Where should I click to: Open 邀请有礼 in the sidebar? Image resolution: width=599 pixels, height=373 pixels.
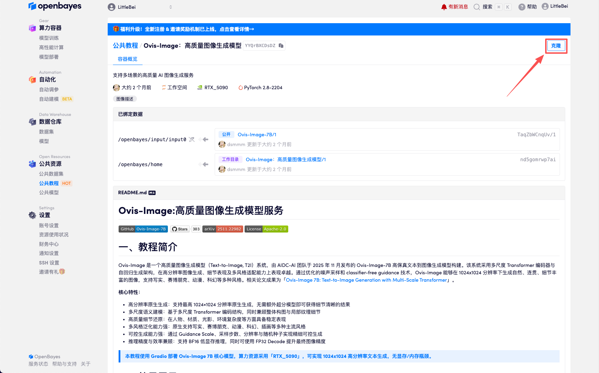[52, 272]
